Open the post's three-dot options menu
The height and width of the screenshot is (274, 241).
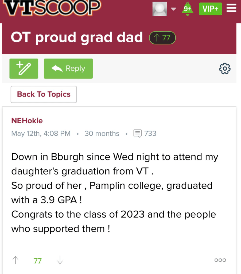(220, 260)
